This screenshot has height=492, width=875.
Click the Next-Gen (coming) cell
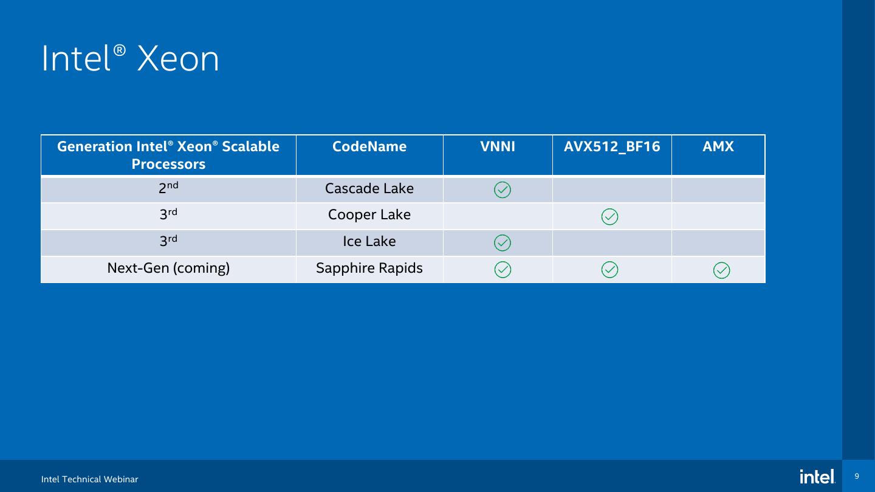(168, 268)
